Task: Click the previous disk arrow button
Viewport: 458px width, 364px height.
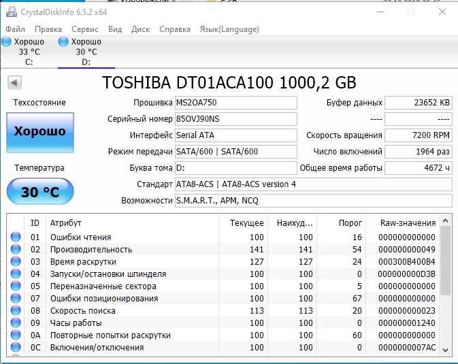Action: 14,83
